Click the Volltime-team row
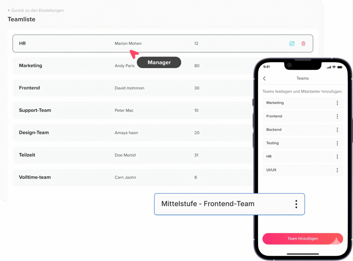The image size is (353, 261). (35, 178)
